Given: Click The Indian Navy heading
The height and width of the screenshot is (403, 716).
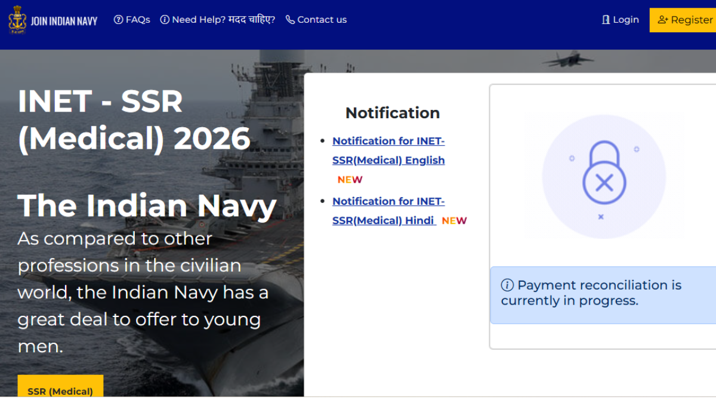Looking at the screenshot, I should point(147,205).
